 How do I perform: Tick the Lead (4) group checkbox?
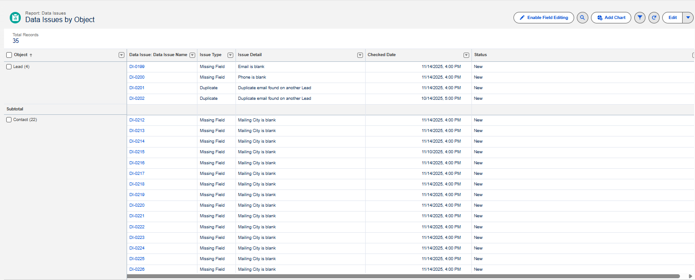[x=9, y=67]
